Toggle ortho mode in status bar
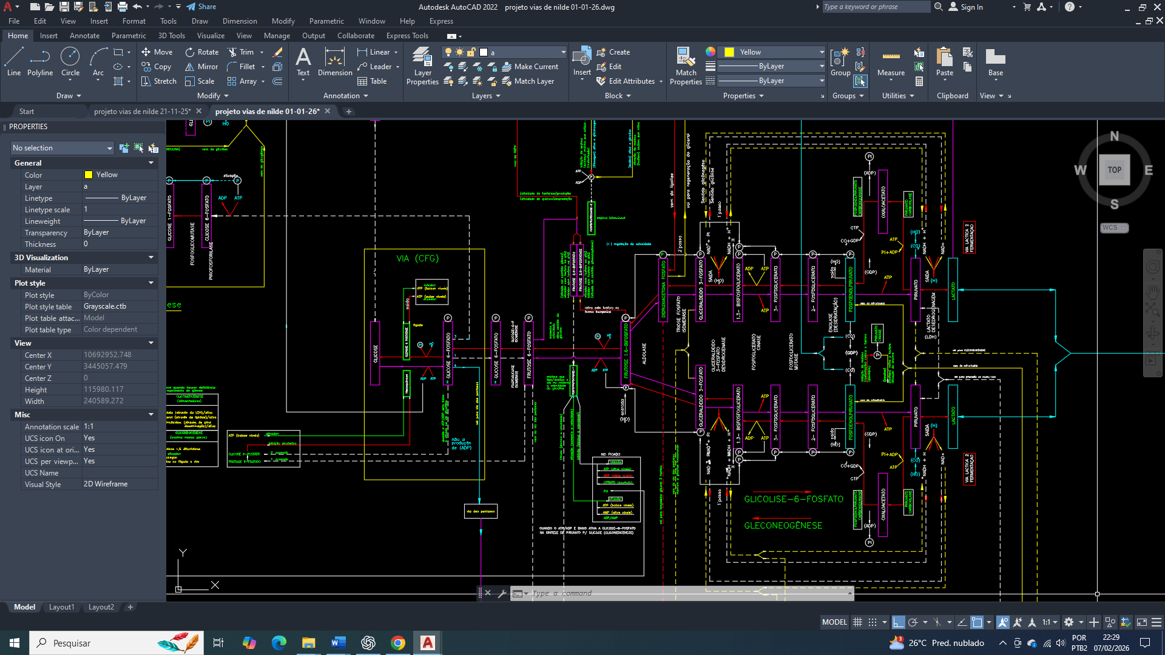Image resolution: width=1165 pixels, height=655 pixels. click(899, 622)
